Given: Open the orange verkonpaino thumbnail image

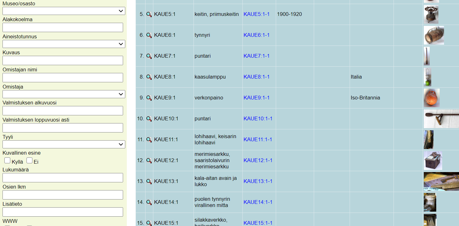Looking at the screenshot, I should (x=432, y=98).
